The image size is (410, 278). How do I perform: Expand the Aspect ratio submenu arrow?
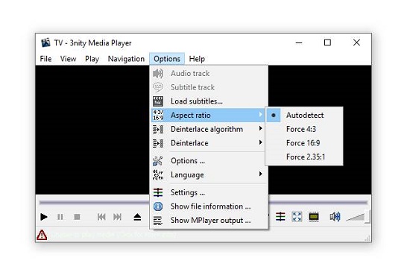pyautogui.click(x=260, y=115)
